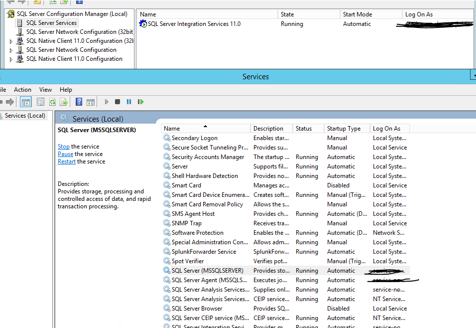Select the SQL Server Browser service row
476x328 pixels.
tap(197, 309)
